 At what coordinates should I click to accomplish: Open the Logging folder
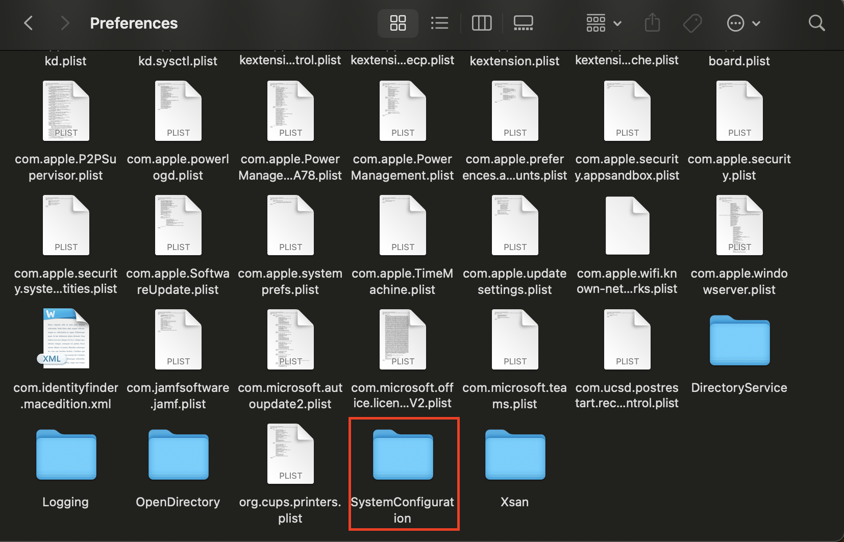[65, 454]
